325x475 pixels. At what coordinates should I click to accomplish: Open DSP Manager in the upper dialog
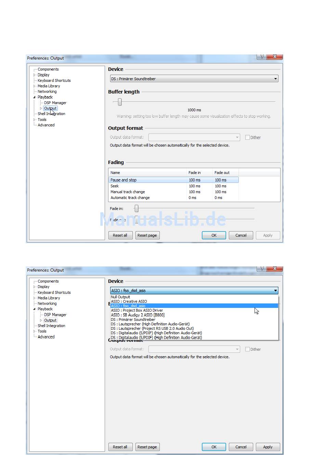pyautogui.click(x=55, y=103)
